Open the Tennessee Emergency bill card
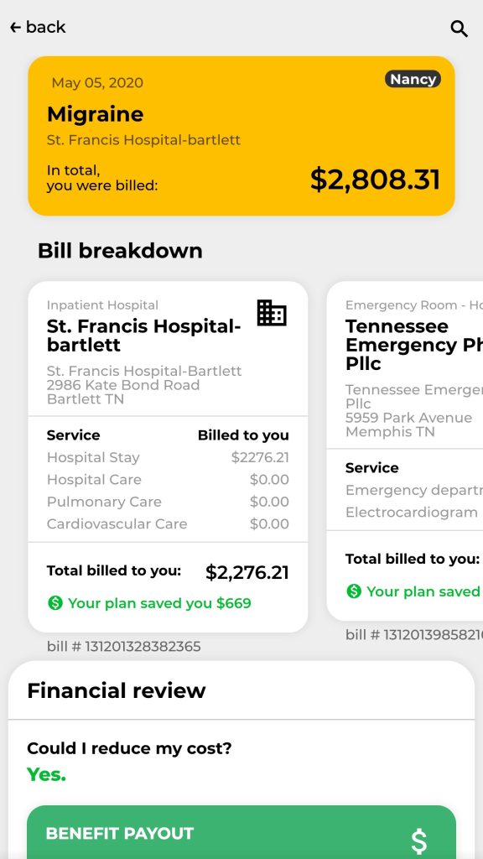Image resolution: width=483 pixels, height=859 pixels. (x=405, y=450)
